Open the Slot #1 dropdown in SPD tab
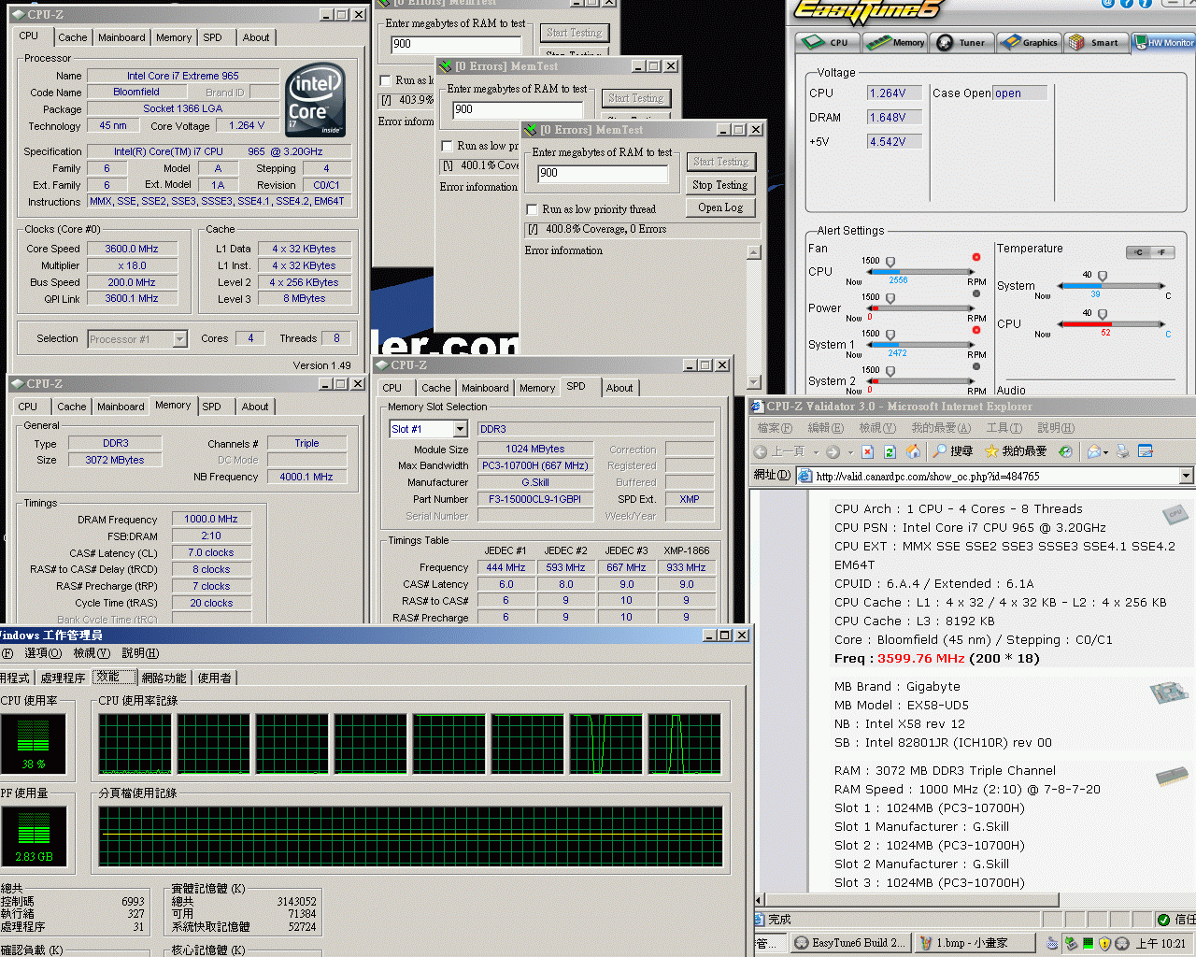 click(x=460, y=429)
